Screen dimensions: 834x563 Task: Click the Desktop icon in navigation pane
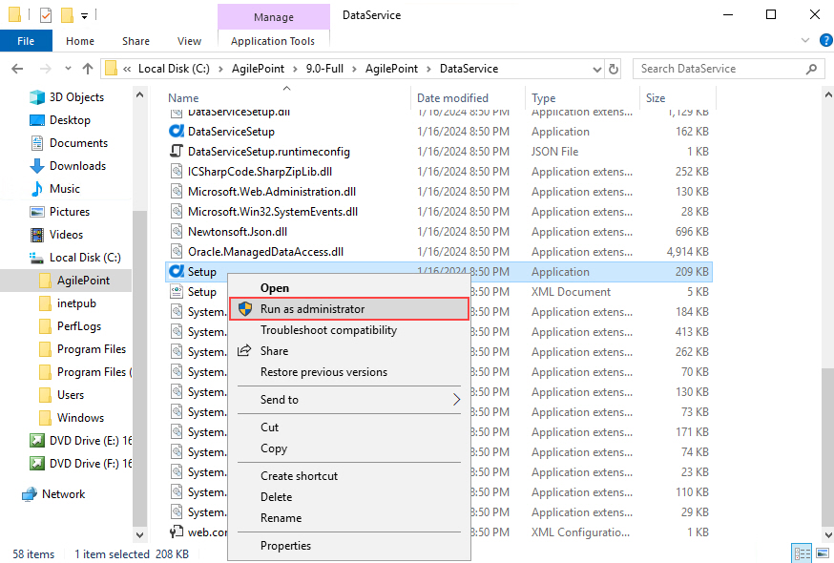coord(37,120)
